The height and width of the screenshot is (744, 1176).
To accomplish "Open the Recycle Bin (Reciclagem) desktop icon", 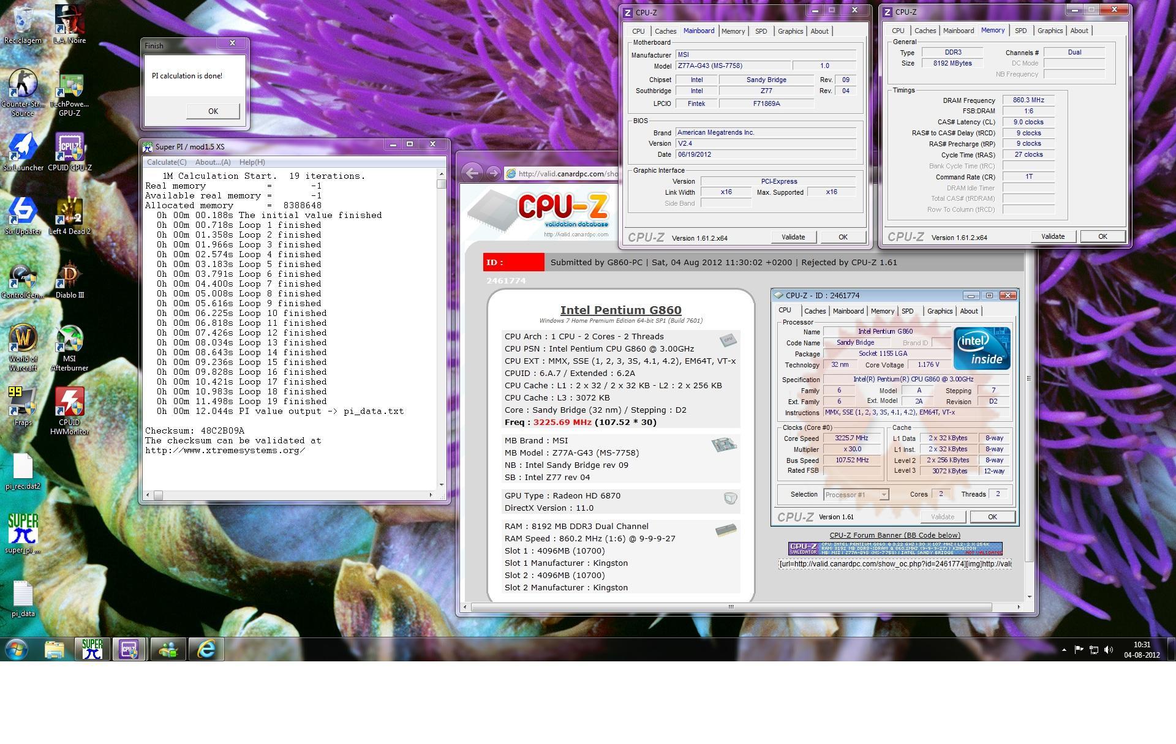I will [x=23, y=24].
